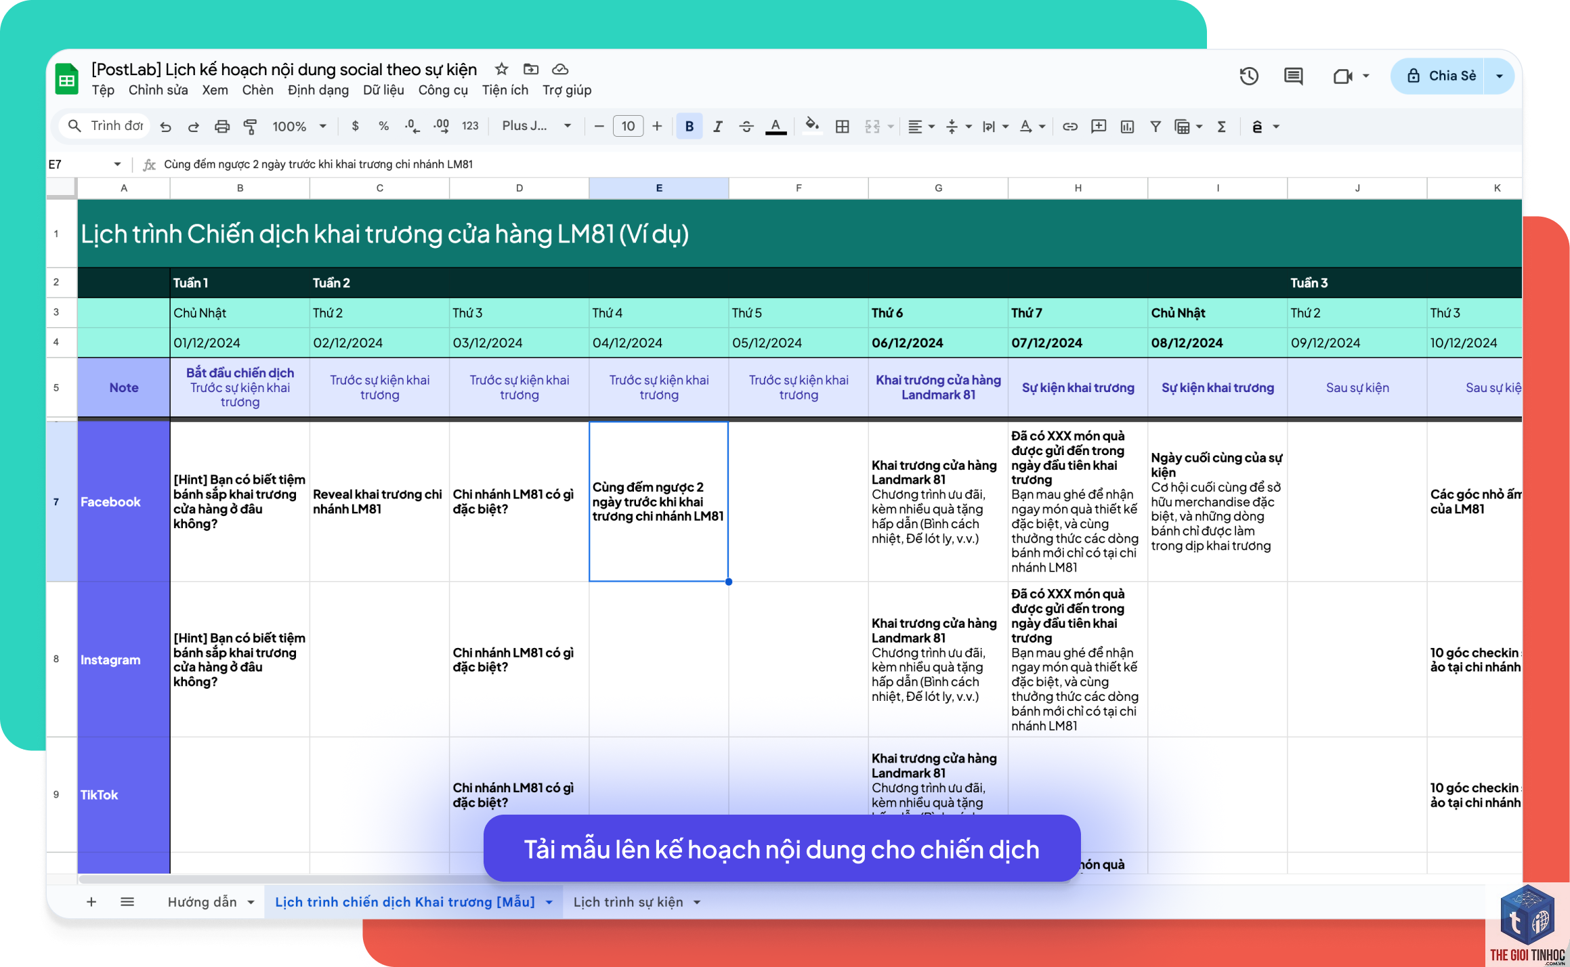Open the fill color picker

pos(811,126)
